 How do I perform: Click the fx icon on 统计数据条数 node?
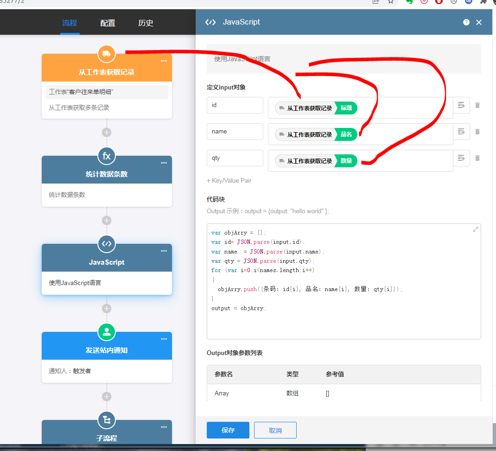pos(107,156)
